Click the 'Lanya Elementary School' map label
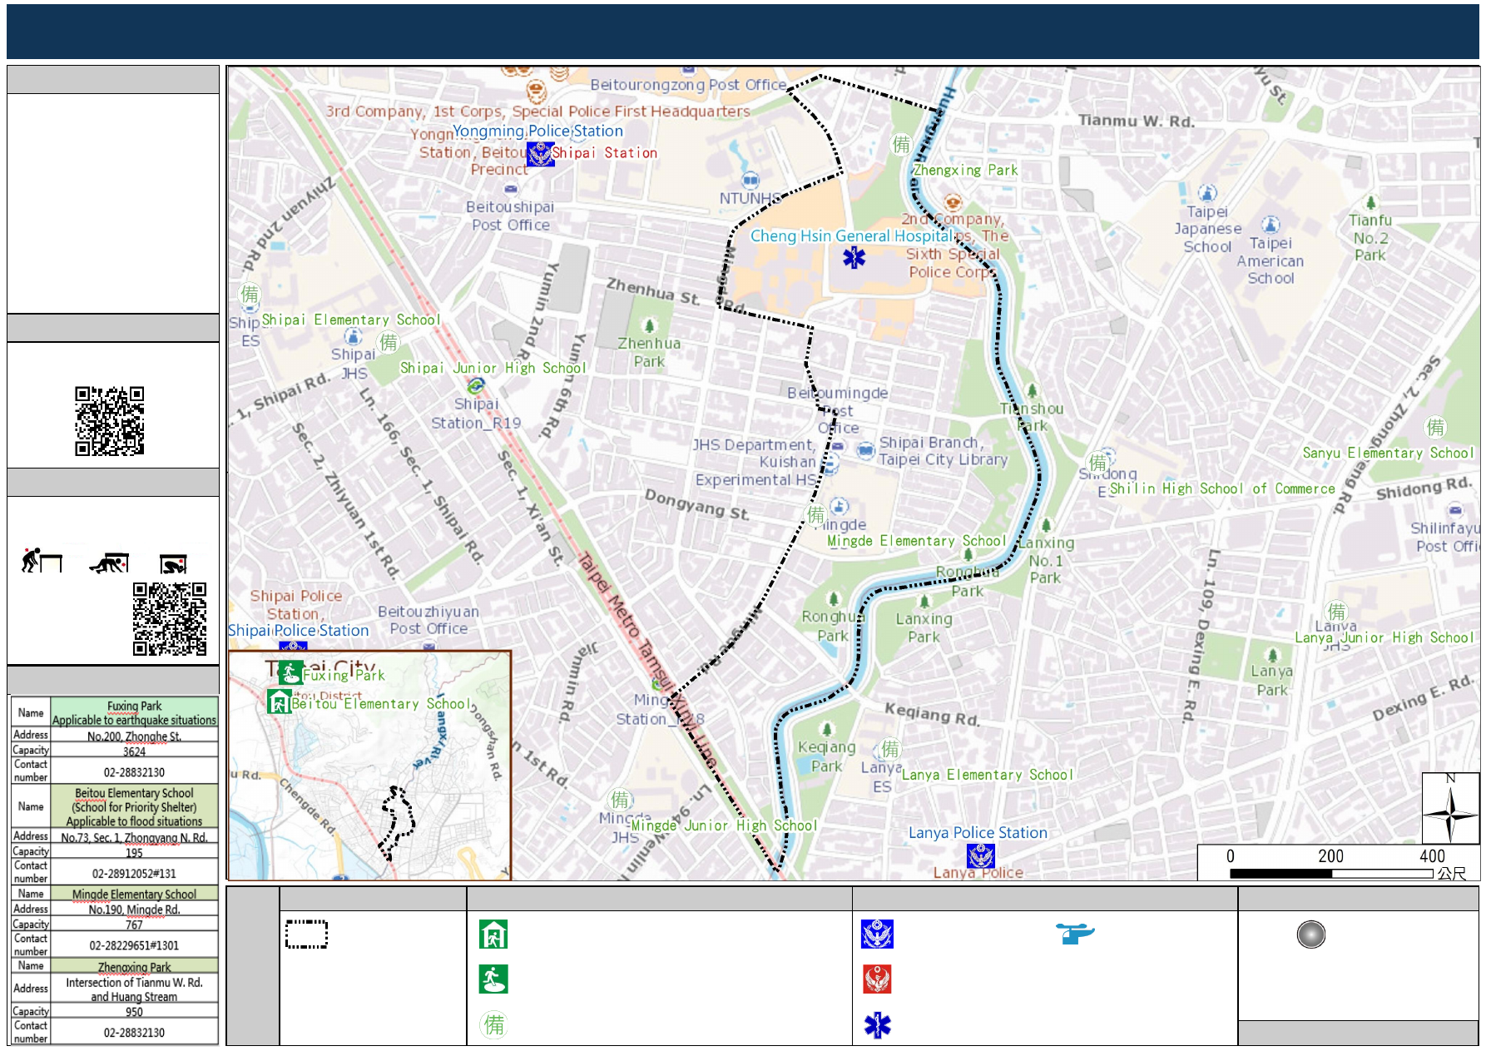 pos(987,775)
